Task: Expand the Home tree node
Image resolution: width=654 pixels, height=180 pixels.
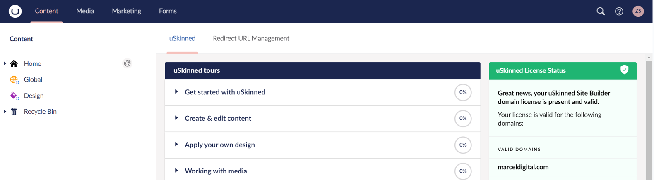Action: click(x=5, y=63)
